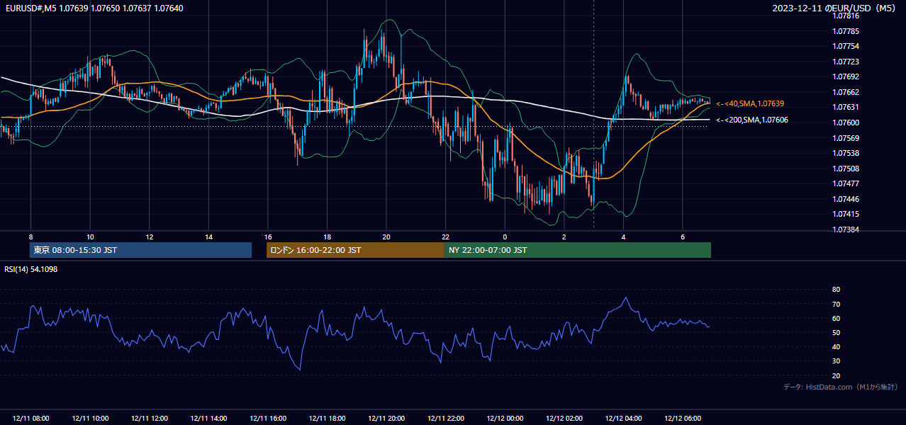Viewport: 906px width, 425px height.
Task: Click hour label 10 under the price chart
Action: coord(90,237)
